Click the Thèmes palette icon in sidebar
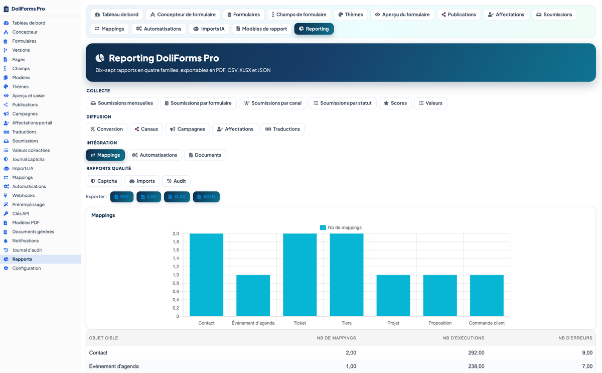The height and width of the screenshot is (373, 602). (x=6, y=86)
